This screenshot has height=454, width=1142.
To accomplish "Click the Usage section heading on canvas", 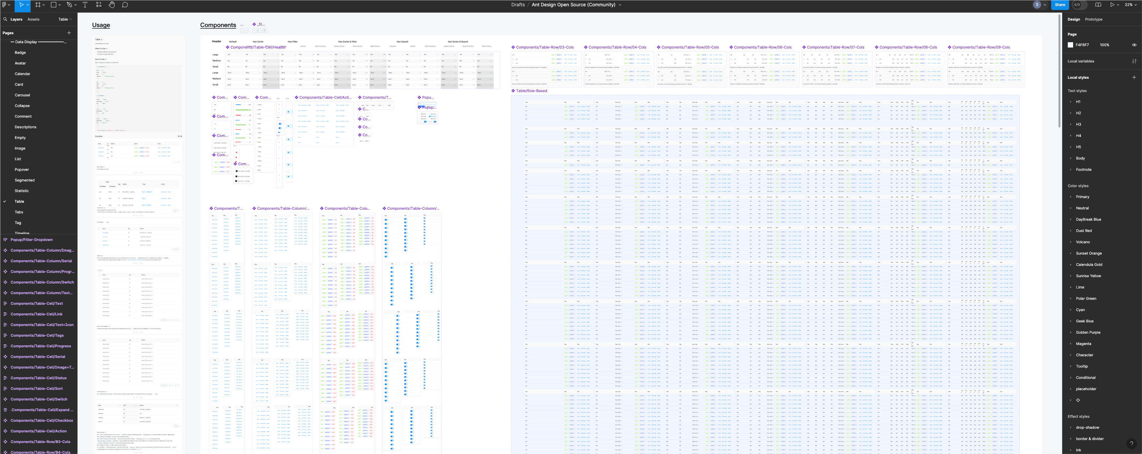I will point(101,25).
